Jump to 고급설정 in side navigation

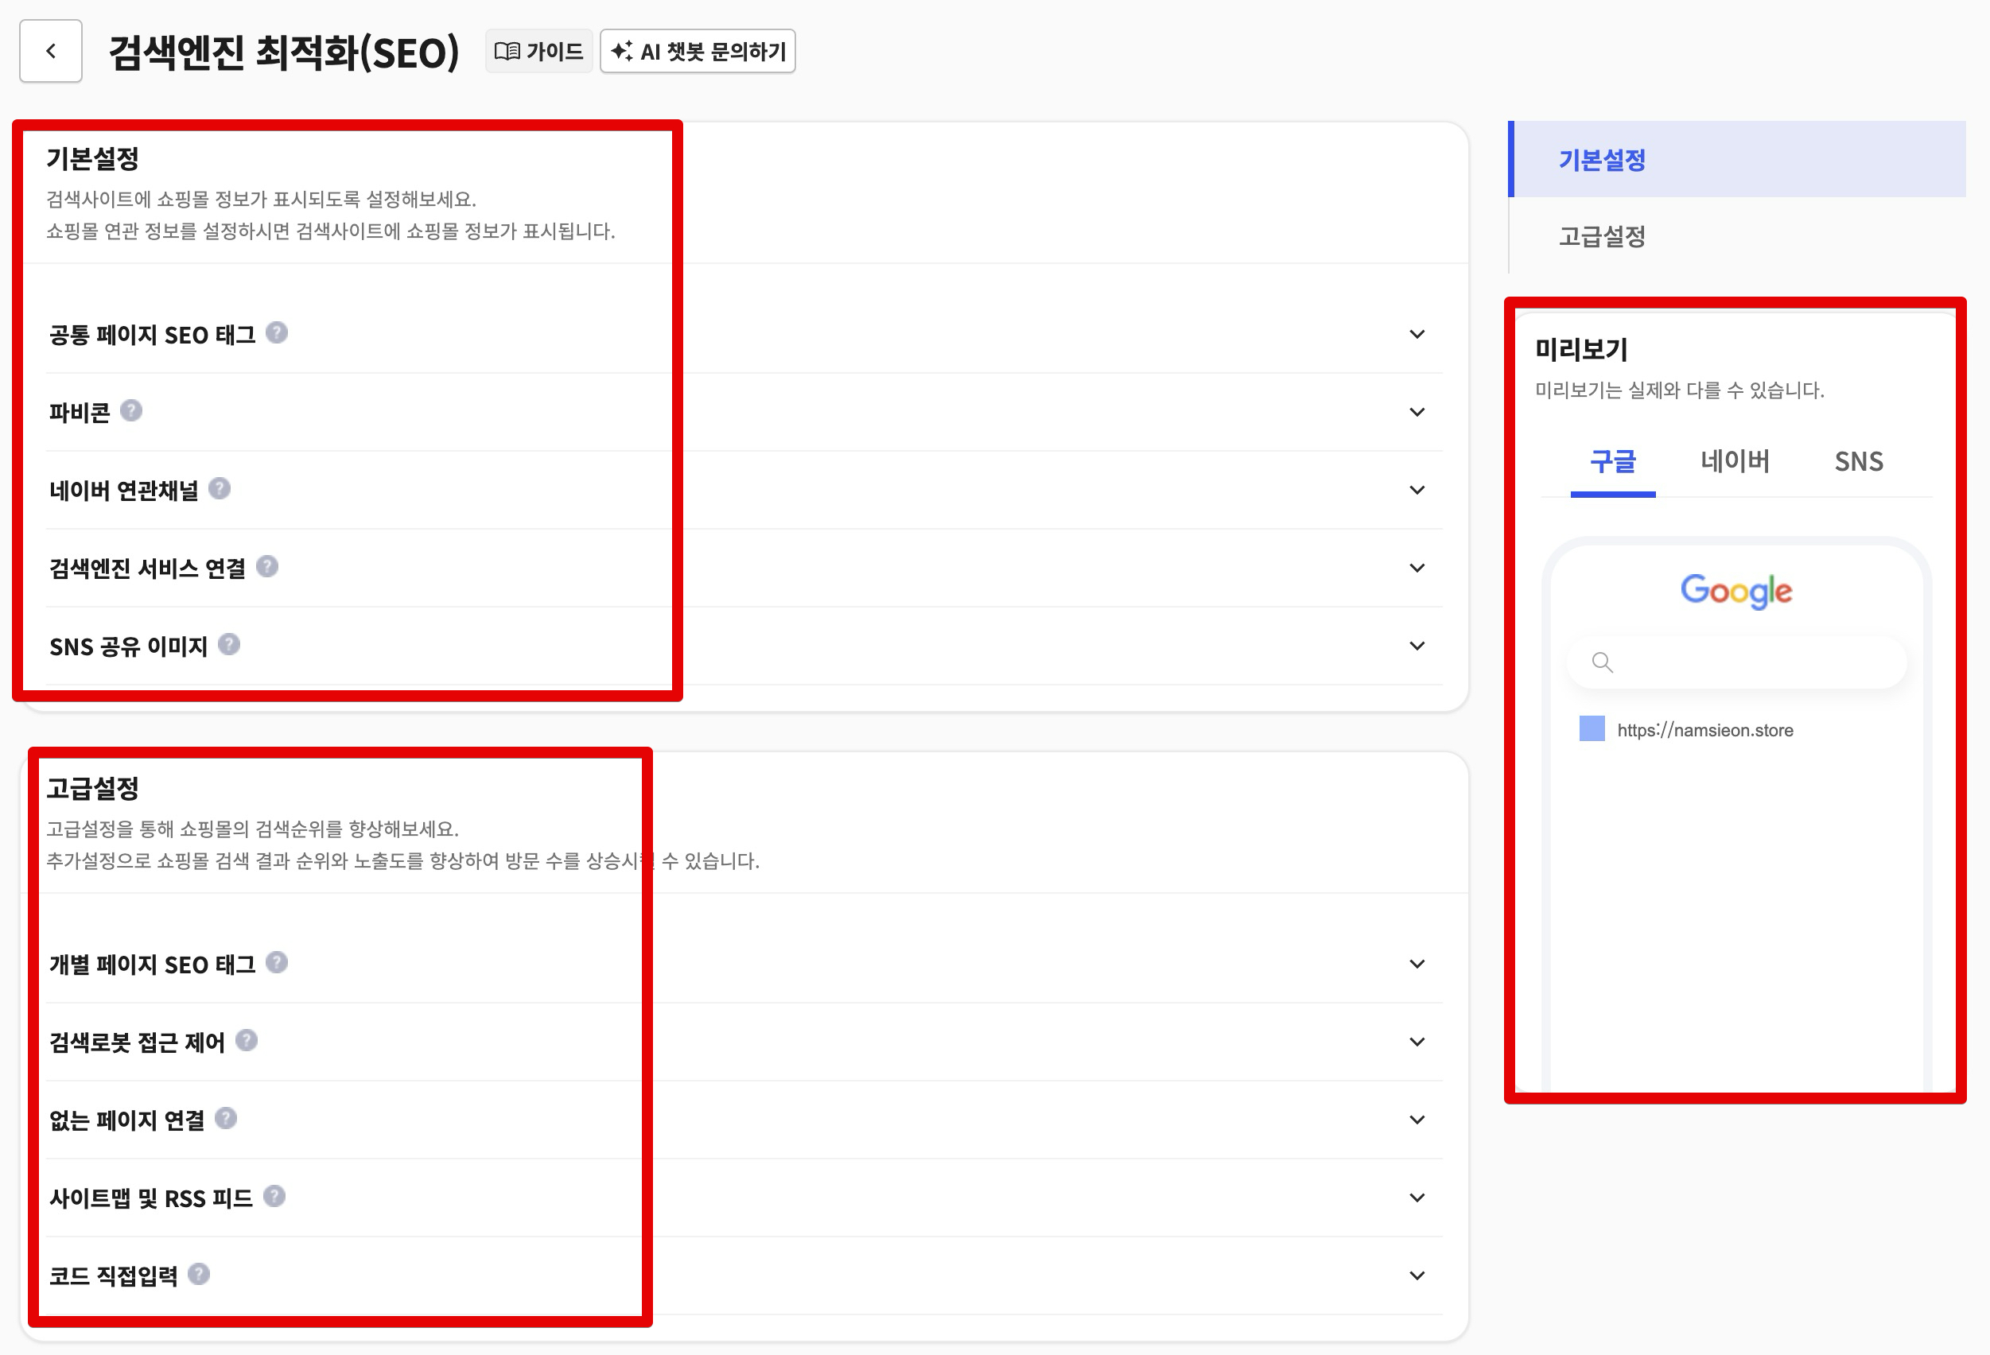(1601, 235)
